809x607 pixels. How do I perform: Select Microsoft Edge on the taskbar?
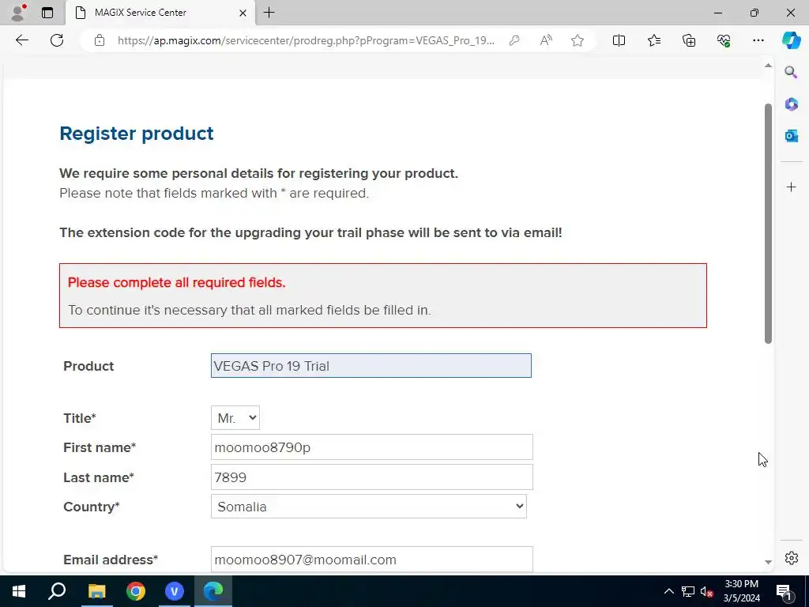[213, 591]
